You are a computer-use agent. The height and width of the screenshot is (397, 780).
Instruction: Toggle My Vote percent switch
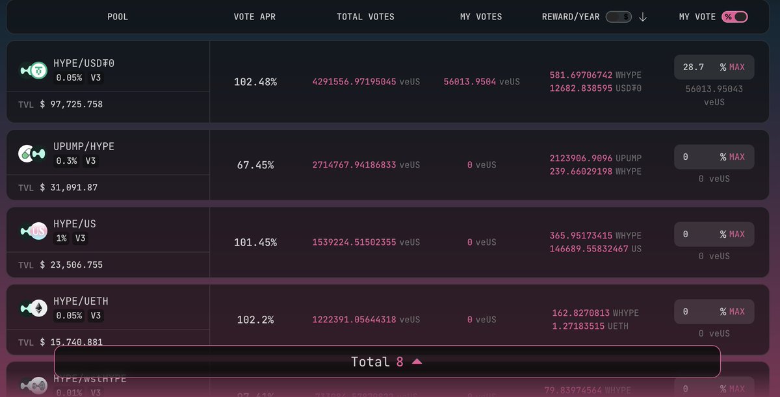point(734,17)
